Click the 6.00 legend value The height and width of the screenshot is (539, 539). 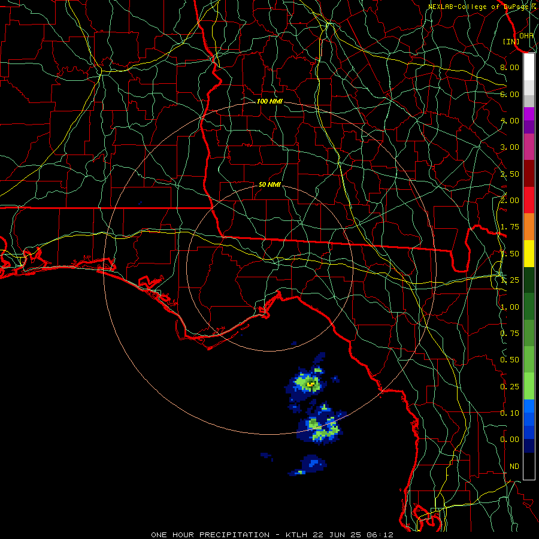click(x=510, y=94)
